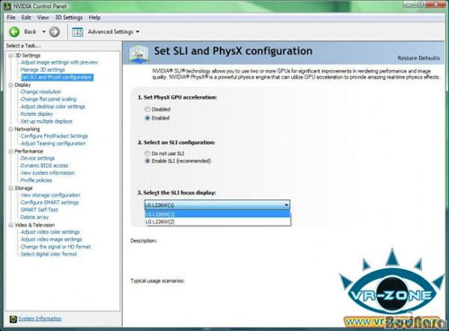Viewport: 449px width, 331px height.
Task: Open the Advanced Settings dropdown
Action: click(x=137, y=31)
